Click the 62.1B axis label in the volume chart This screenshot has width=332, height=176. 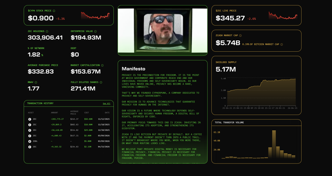point(217,132)
